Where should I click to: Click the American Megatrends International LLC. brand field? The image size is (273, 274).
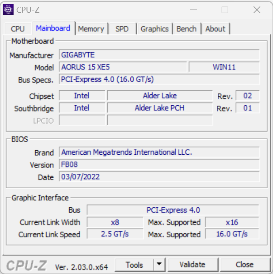click(159, 152)
